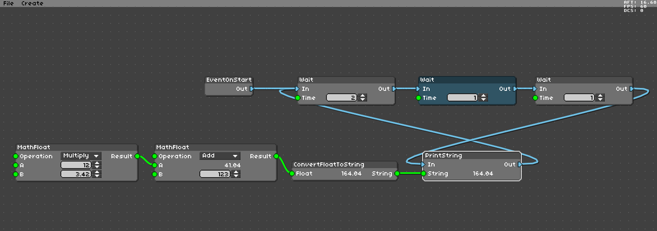Click the A pin on the Add MathFloat node

(x=154, y=165)
